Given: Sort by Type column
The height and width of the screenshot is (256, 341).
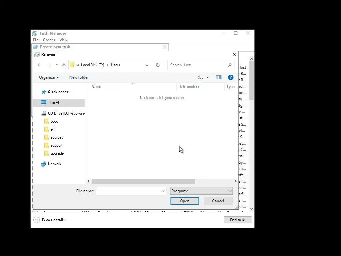Looking at the screenshot, I should click(231, 87).
